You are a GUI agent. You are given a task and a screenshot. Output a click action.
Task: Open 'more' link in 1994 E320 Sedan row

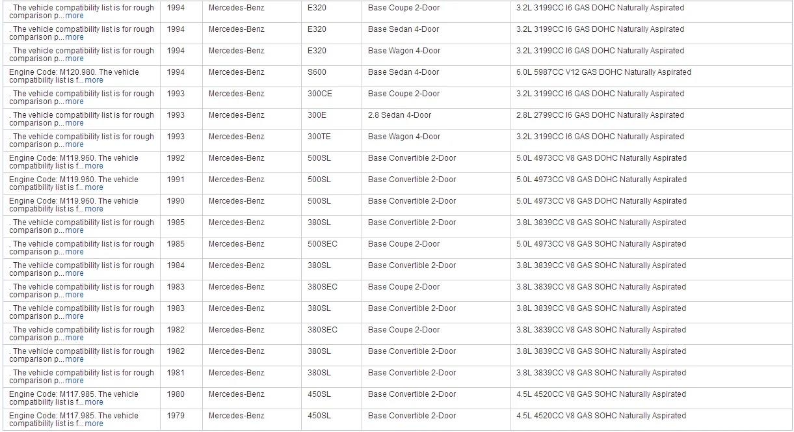coord(74,37)
